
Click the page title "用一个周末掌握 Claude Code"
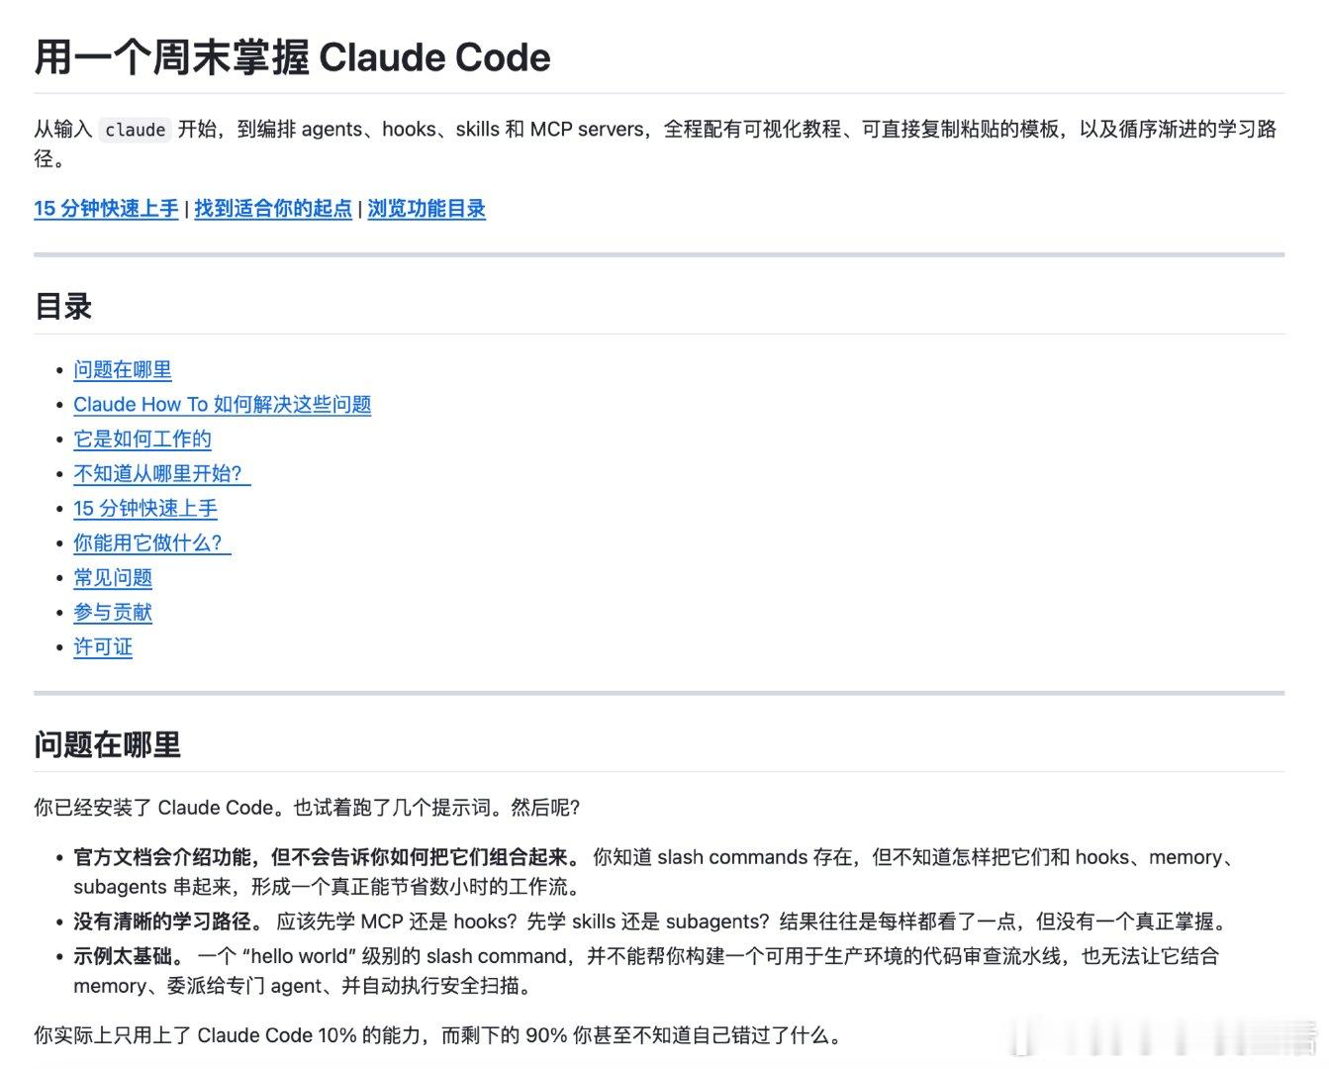(x=292, y=57)
